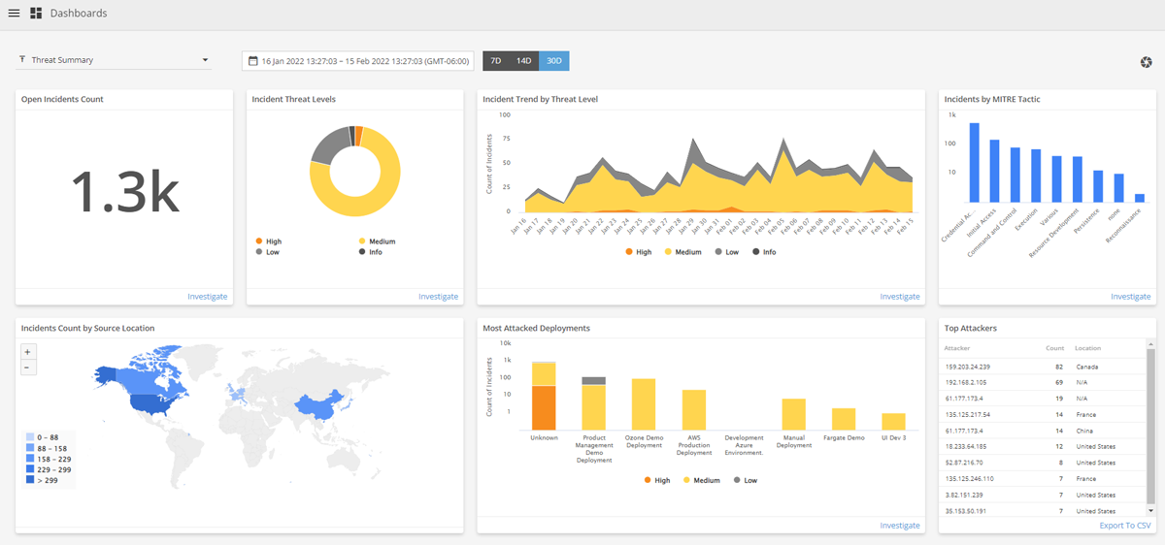Select the 14D time range

[x=523, y=61]
